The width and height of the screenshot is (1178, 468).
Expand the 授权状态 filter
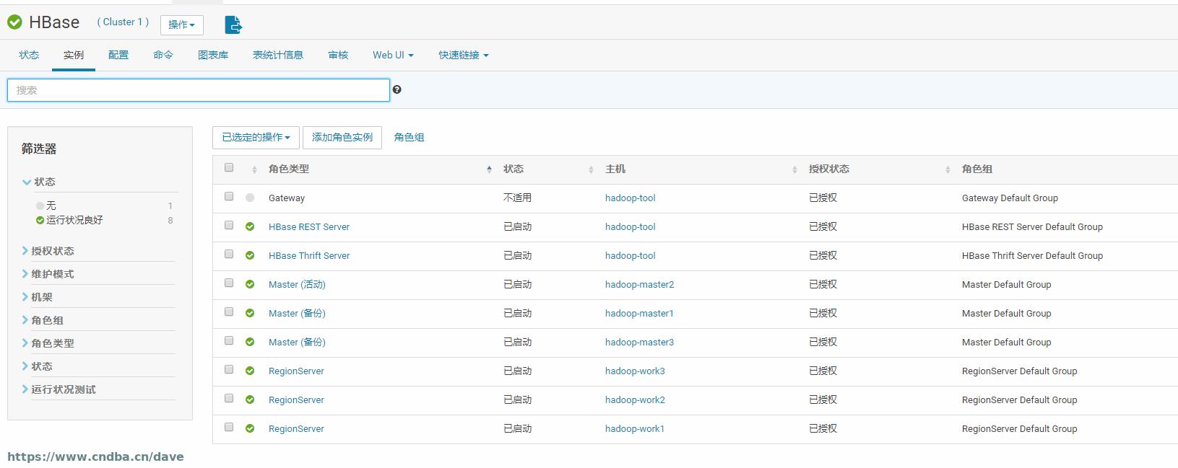48,251
